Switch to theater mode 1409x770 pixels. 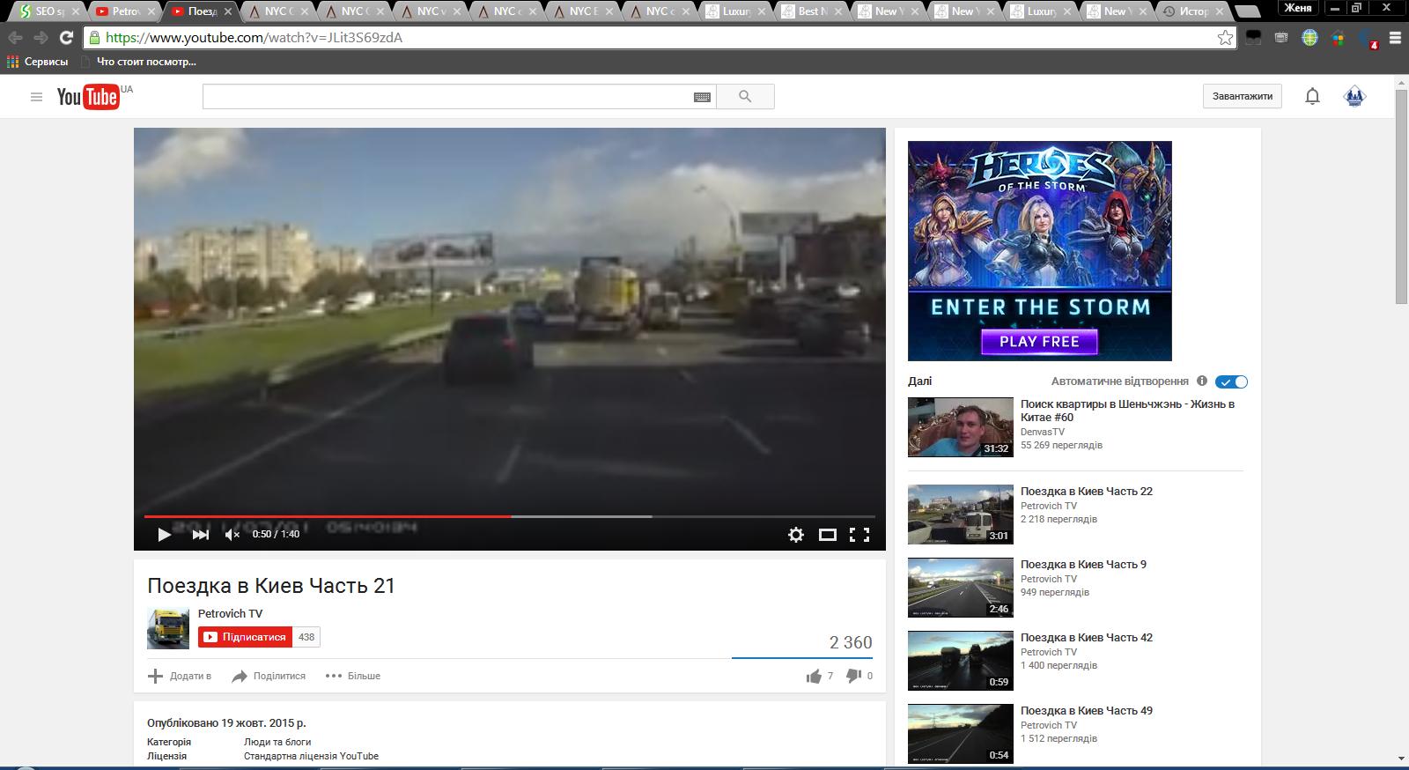828,534
